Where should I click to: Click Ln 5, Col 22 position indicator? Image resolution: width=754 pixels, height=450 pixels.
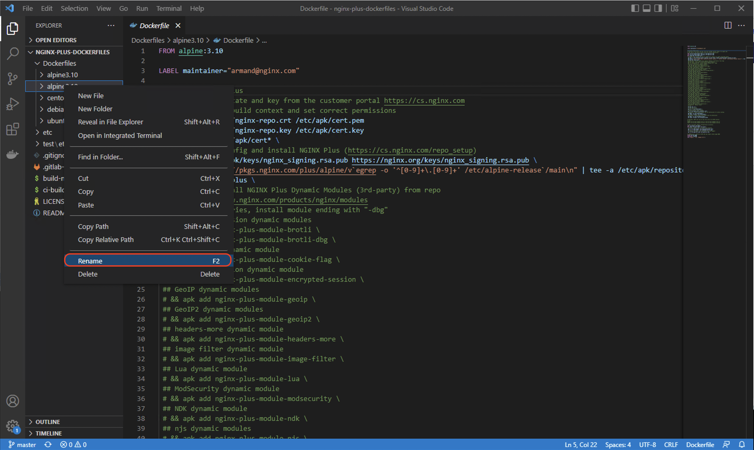(581, 445)
